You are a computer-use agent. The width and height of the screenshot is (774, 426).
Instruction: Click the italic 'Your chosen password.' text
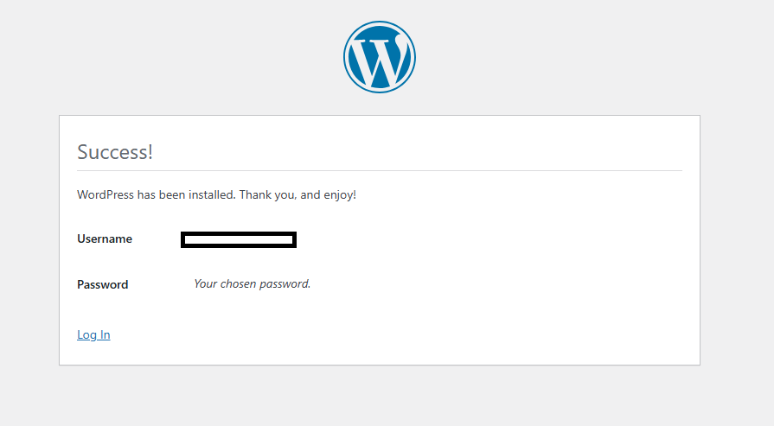point(252,283)
